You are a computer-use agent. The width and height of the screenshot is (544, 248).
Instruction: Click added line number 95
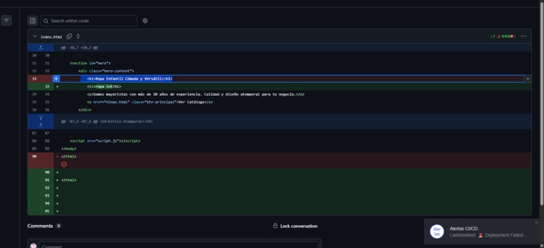tap(47, 212)
